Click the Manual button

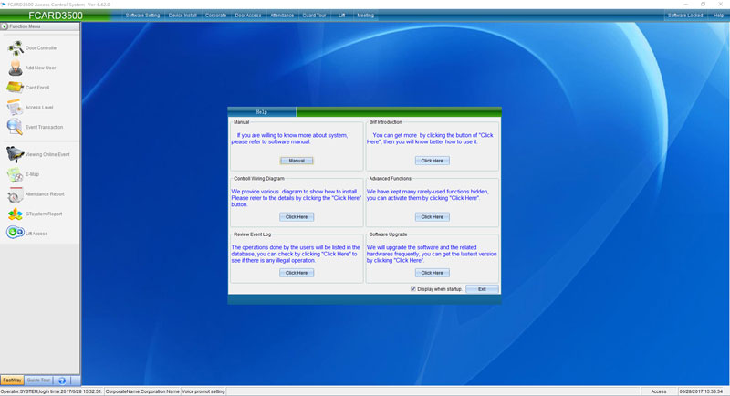[297, 161]
